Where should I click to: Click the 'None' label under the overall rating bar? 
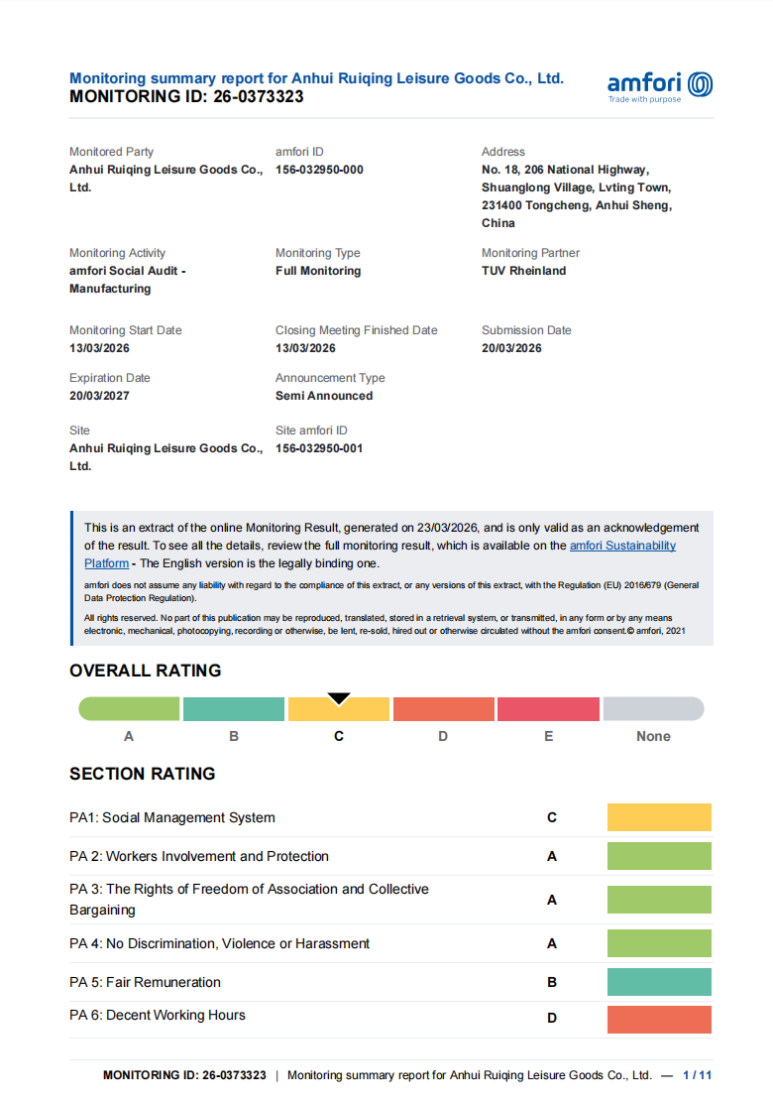click(x=653, y=737)
